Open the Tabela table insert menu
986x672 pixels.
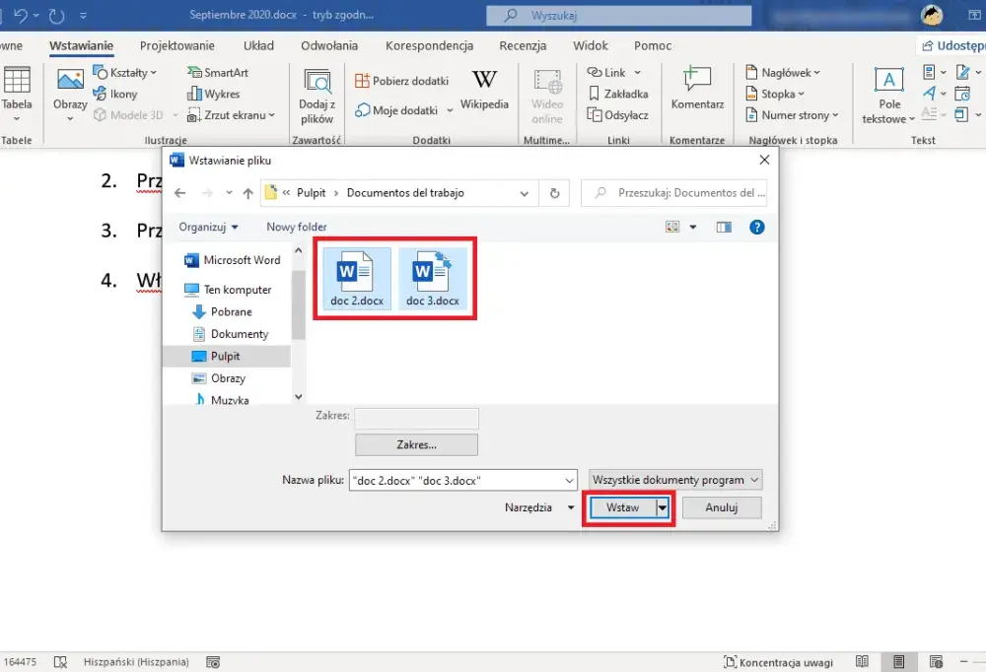[x=17, y=95]
